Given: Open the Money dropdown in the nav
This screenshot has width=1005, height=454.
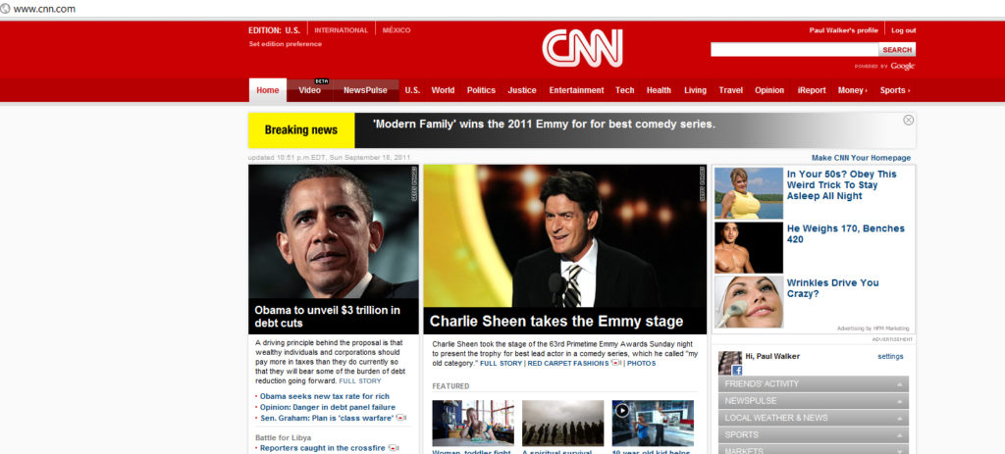Looking at the screenshot, I should 853,90.
